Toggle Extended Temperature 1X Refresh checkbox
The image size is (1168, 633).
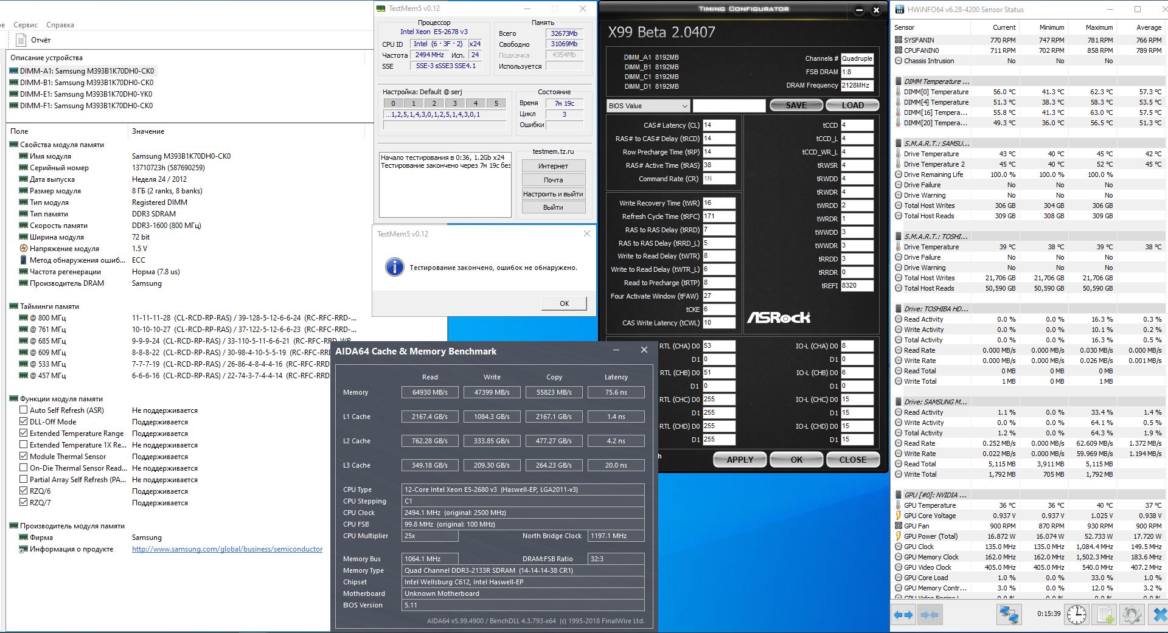click(x=24, y=445)
